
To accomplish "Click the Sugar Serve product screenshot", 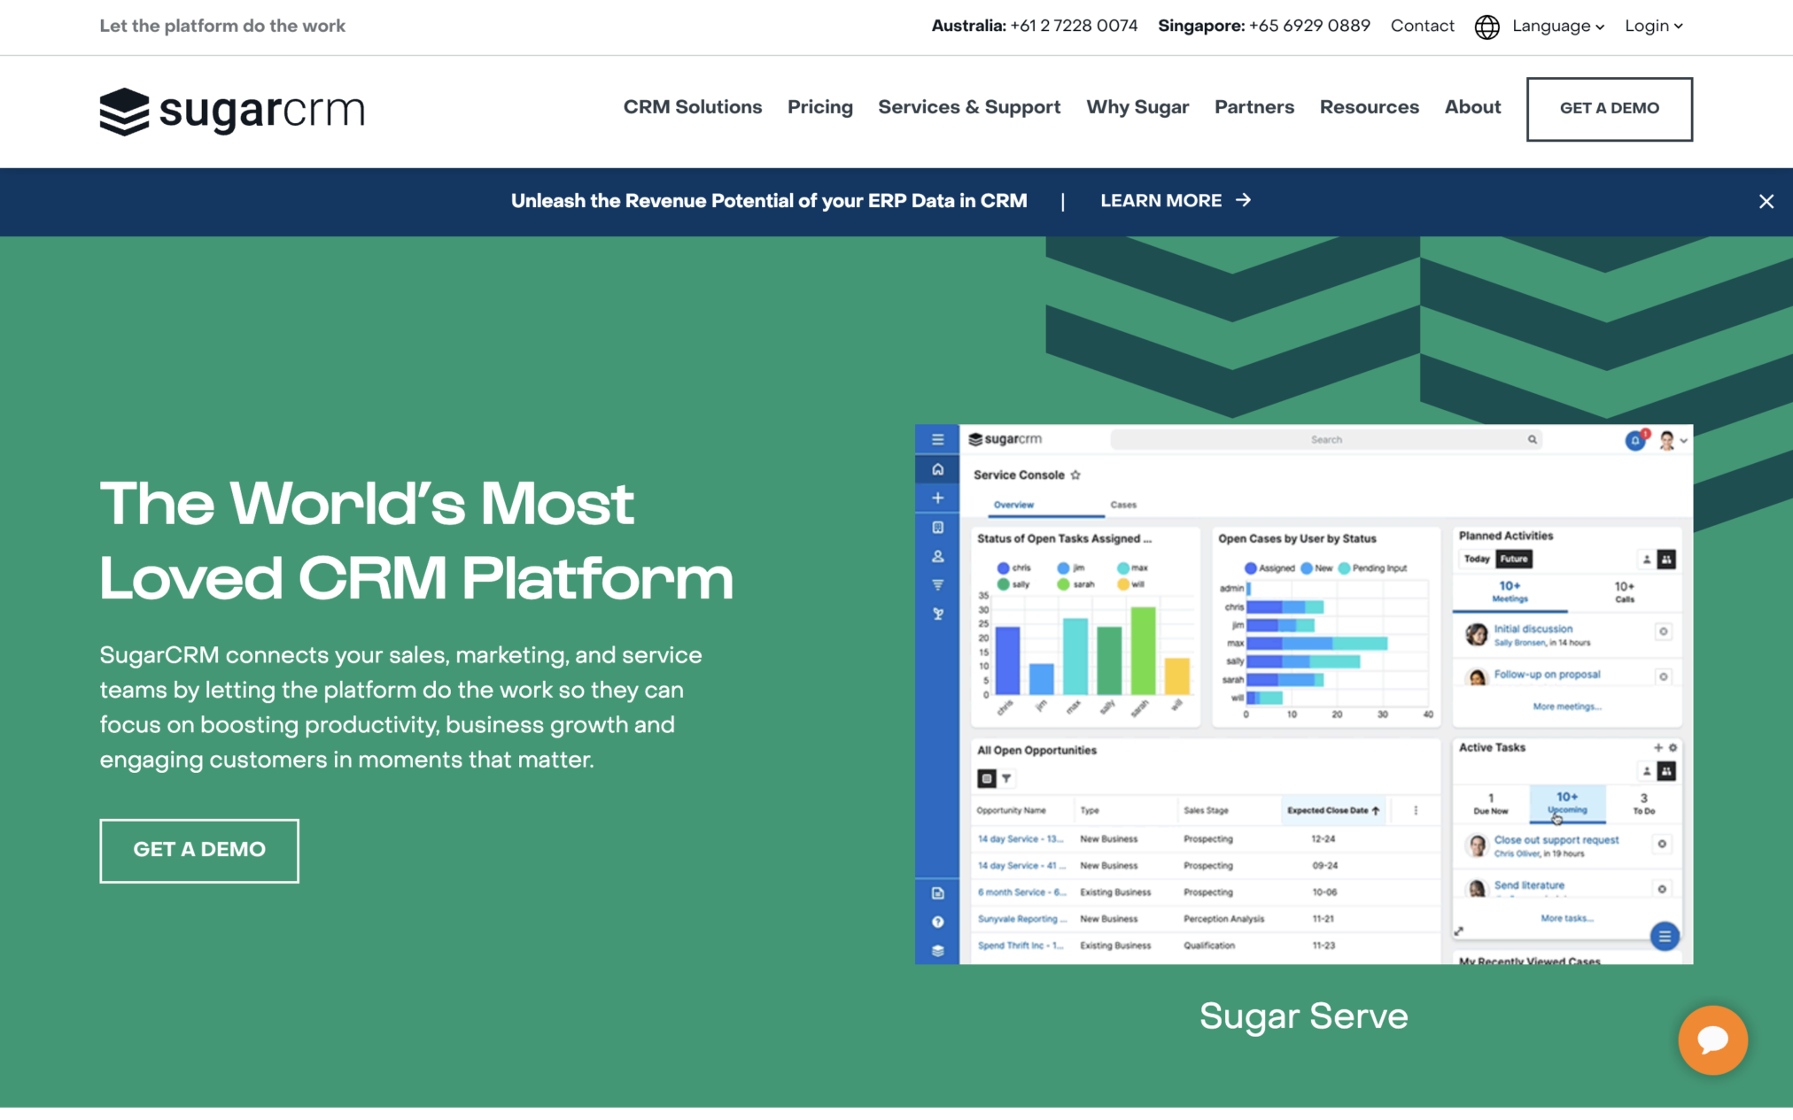I will pos(1303,694).
